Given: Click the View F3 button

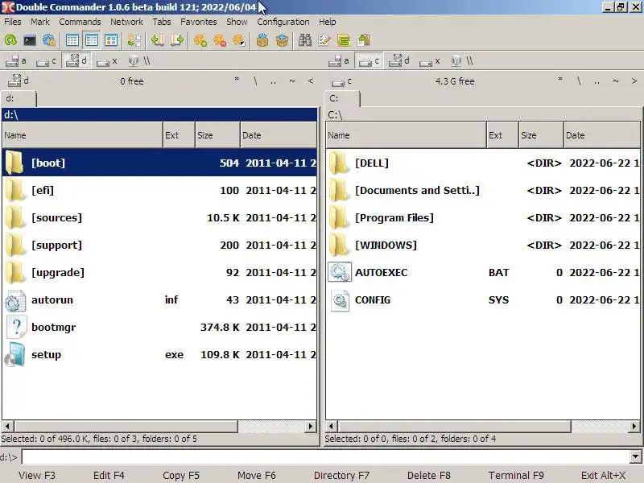Looking at the screenshot, I should (37, 475).
